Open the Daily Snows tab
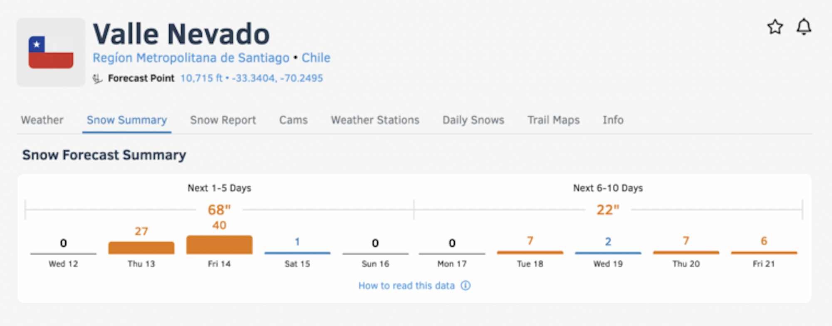832x326 pixels. click(x=473, y=120)
